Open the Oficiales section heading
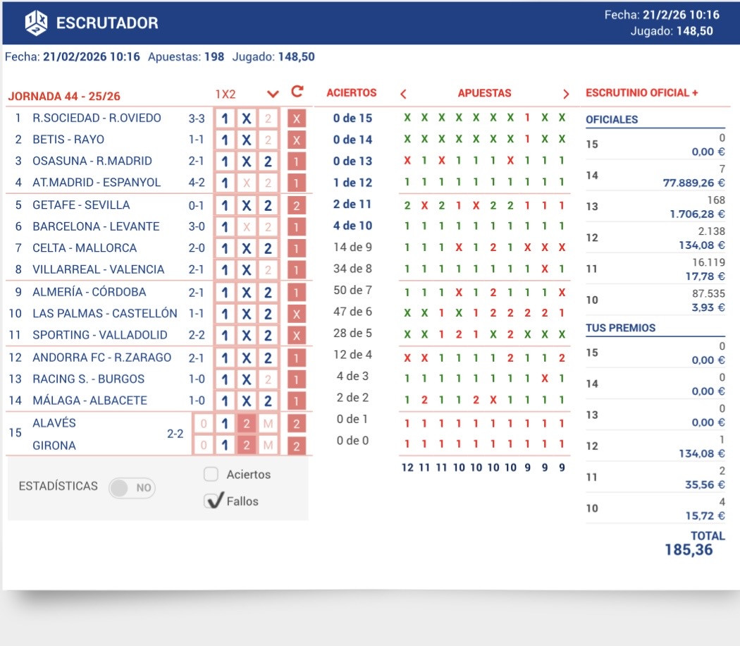This screenshot has width=740, height=646. click(x=612, y=119)
